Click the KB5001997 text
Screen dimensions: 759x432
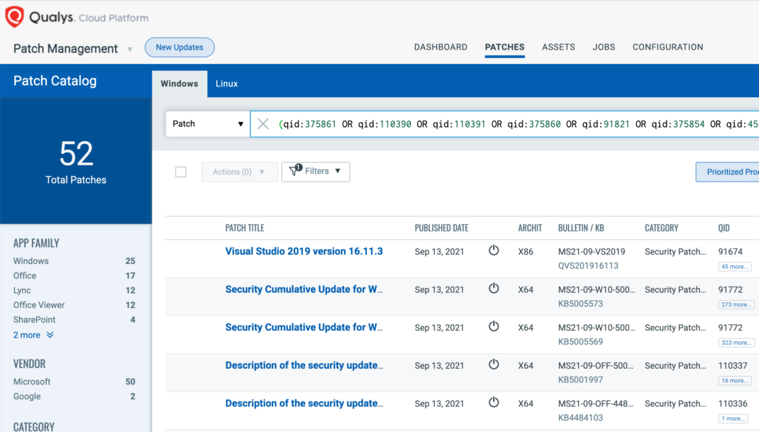580,380
